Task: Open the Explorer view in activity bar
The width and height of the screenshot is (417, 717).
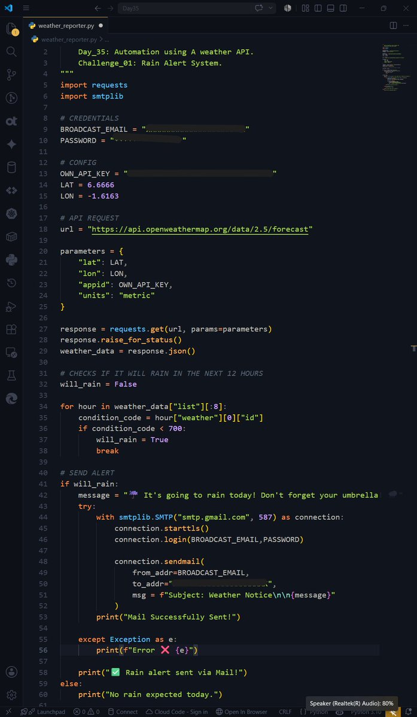Action: (11, 30)
